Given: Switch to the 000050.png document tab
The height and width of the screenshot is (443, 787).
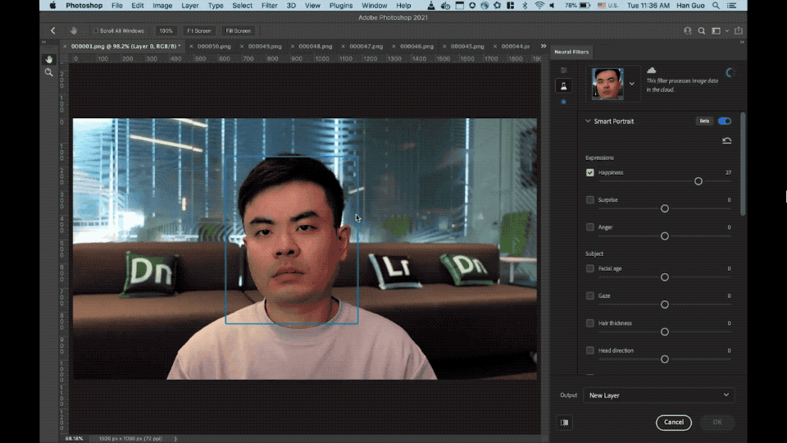Looking at the screenshot, I should coord(213,47).
